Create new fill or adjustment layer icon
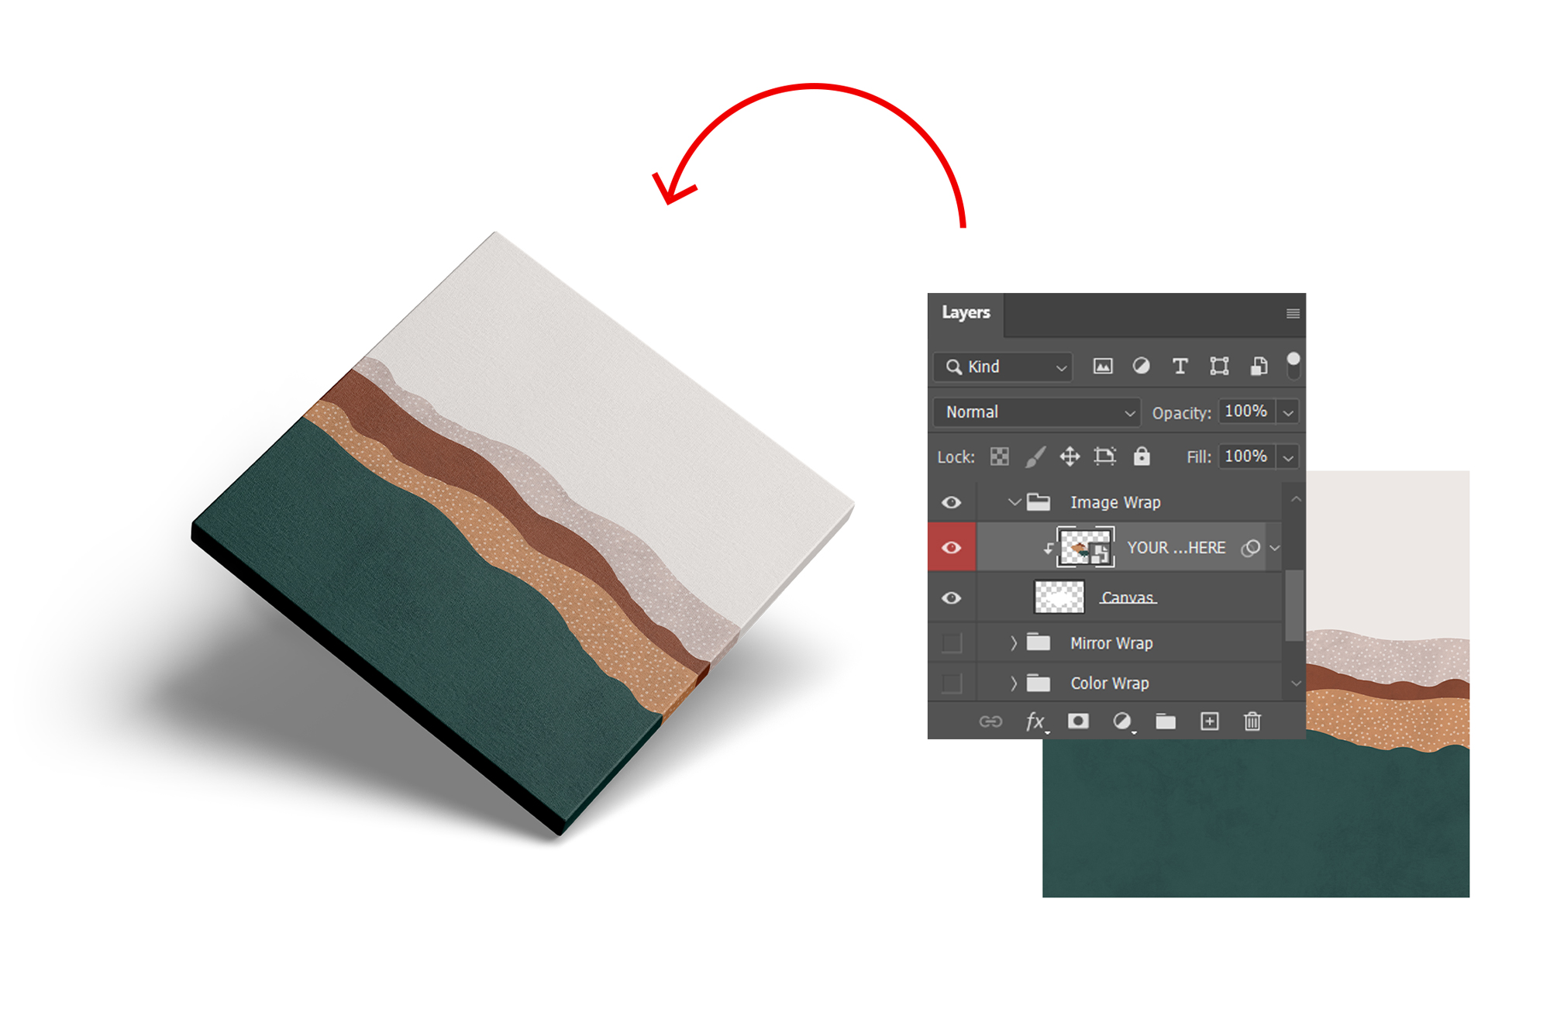The height and width of the screenshot is (1033, 1550). 1122,722
